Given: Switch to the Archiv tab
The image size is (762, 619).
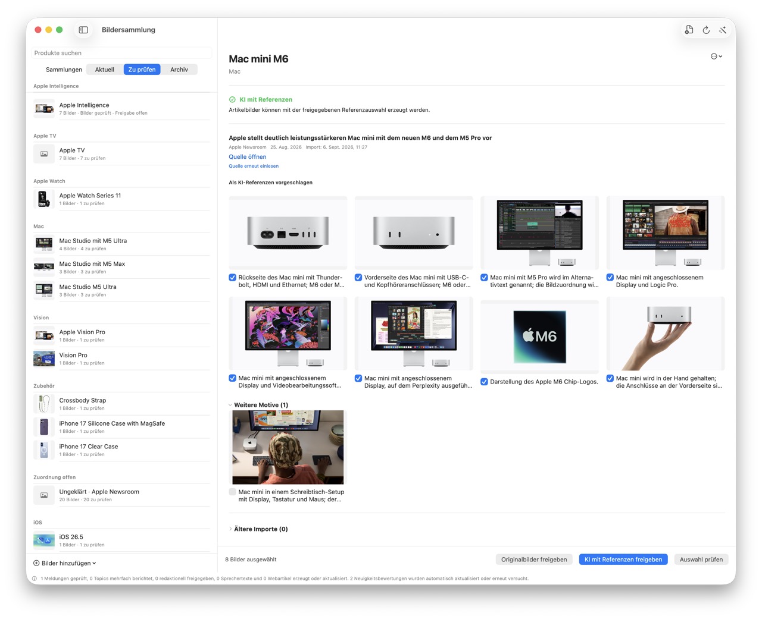Looking at the screenshot, I should 179,70.
